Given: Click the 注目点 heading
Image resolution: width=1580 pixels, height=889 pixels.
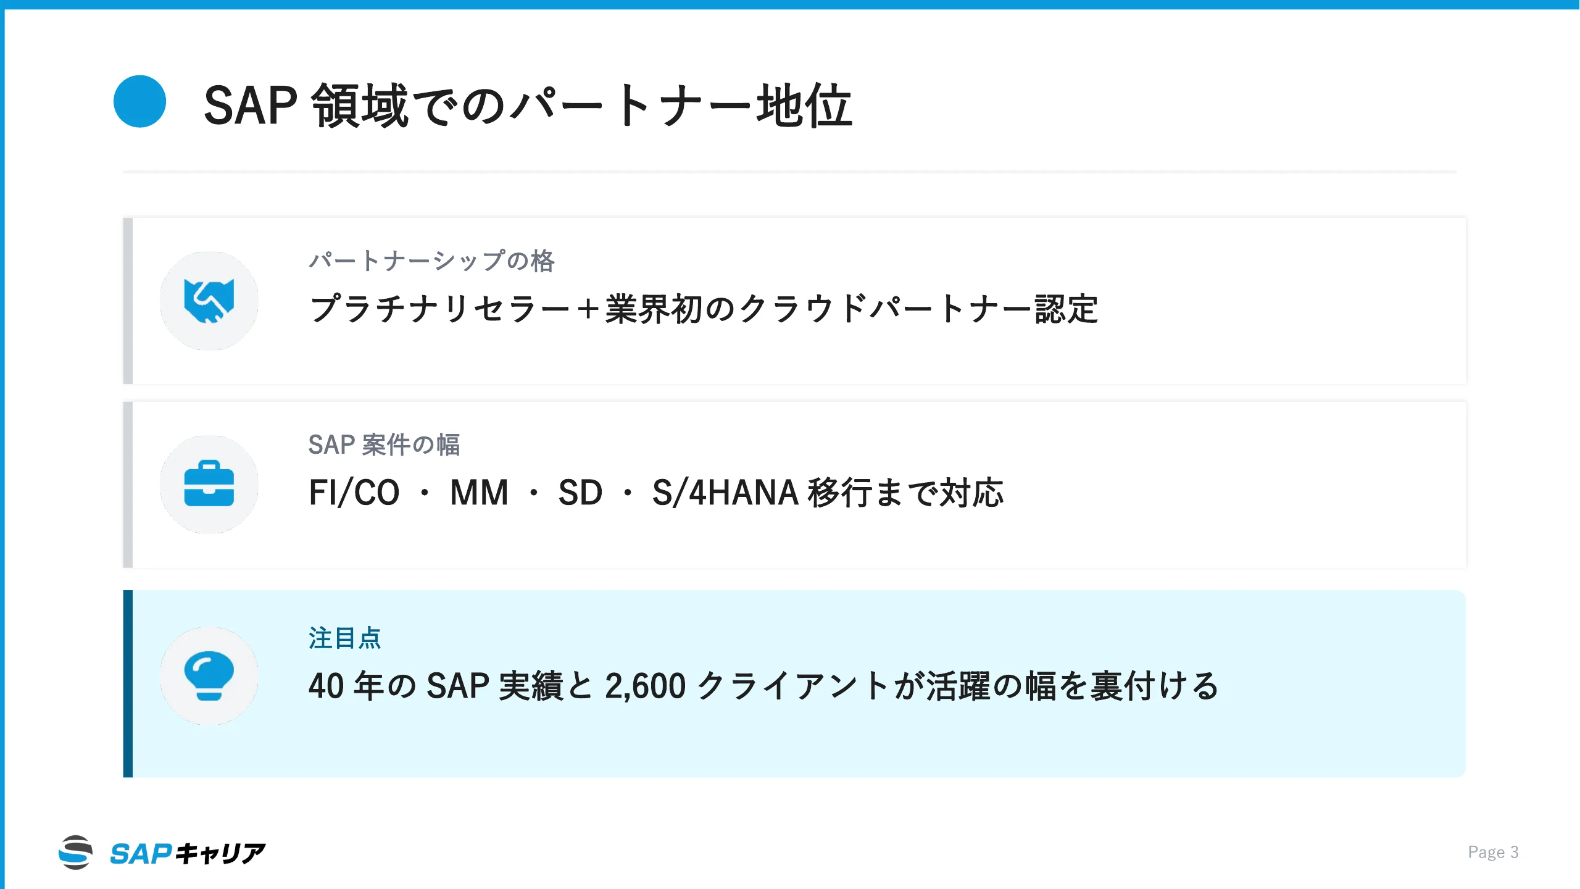Looking at the screenshot, I should (x=344, y=638).
